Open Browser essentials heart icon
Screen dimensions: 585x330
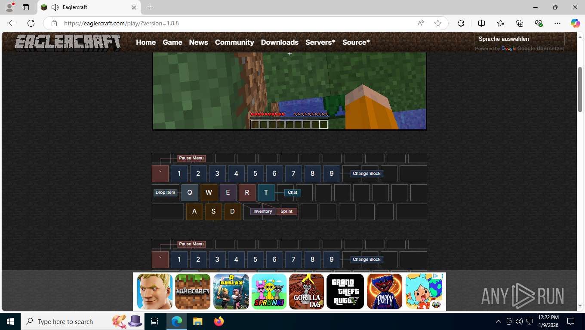(539, 23)
